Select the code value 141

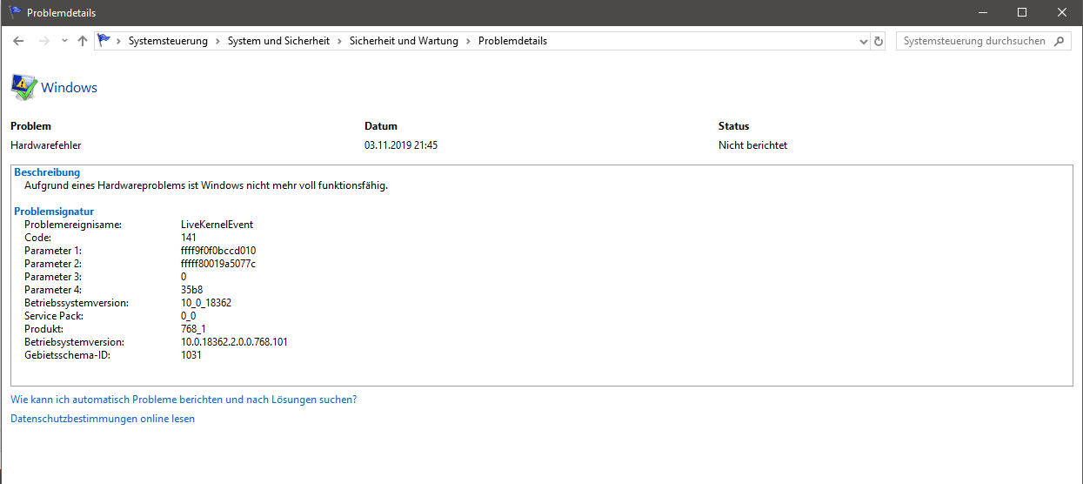pos(189,238)
